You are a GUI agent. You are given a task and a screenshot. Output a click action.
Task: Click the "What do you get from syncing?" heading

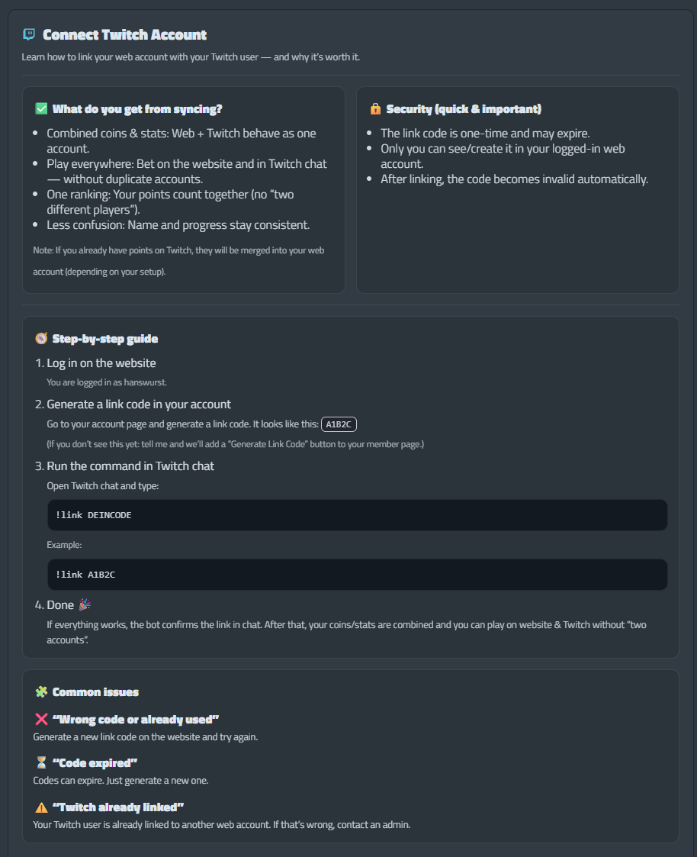click(x=137, y=109)
